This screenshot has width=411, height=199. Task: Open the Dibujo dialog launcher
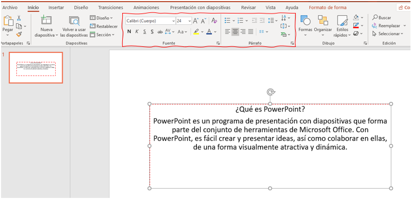coord(366,43)
